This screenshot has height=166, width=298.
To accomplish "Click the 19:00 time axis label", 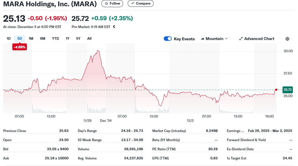I will pos(269,116).
